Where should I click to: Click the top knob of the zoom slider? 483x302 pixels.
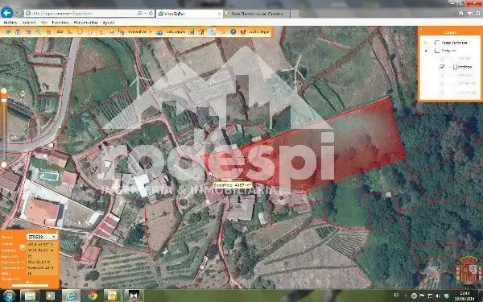[x=4, y=90]
